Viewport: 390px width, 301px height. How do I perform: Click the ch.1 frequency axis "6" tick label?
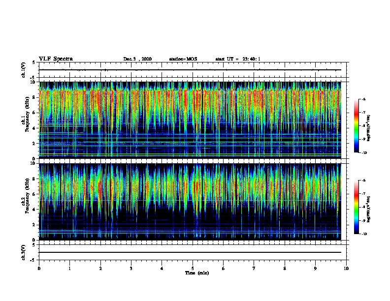34,113
